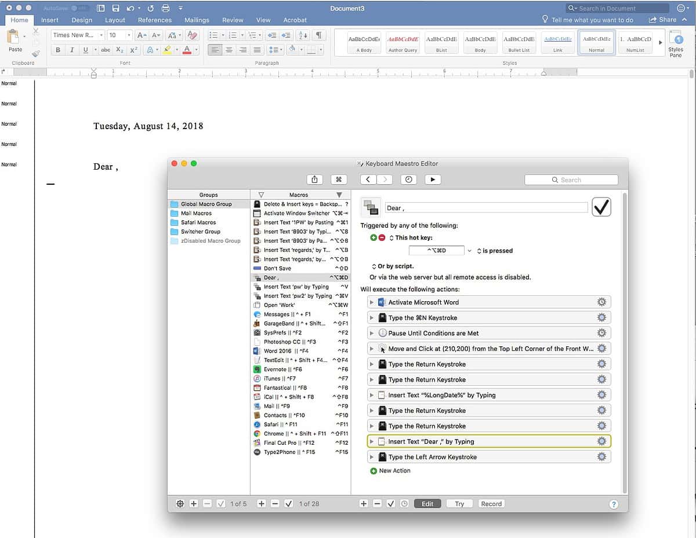Add a new macro with the plus button

(x=261, y=504)
